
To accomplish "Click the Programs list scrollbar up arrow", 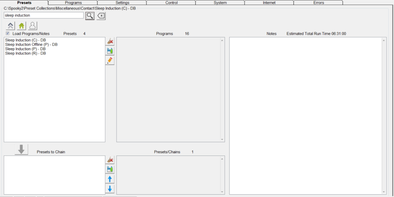I will 222,40.
